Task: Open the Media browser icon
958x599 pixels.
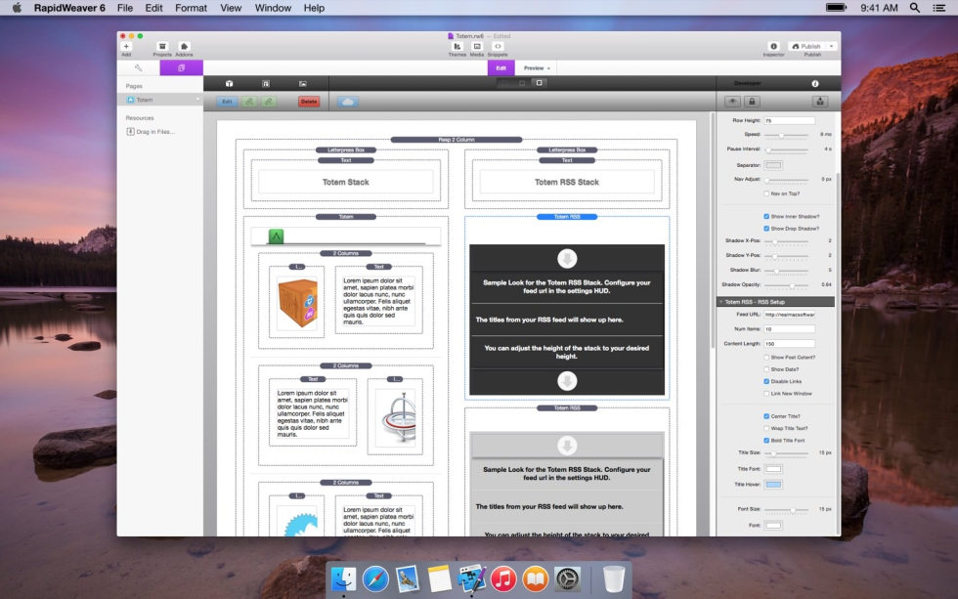Action: click(477, 46)
